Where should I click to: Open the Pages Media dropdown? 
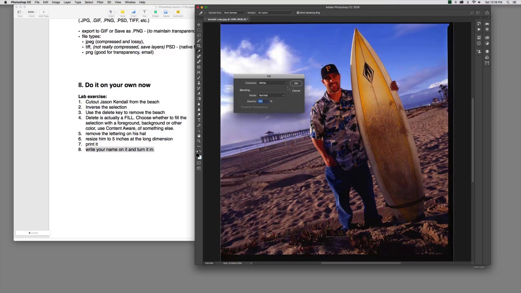tap(166, 12)
